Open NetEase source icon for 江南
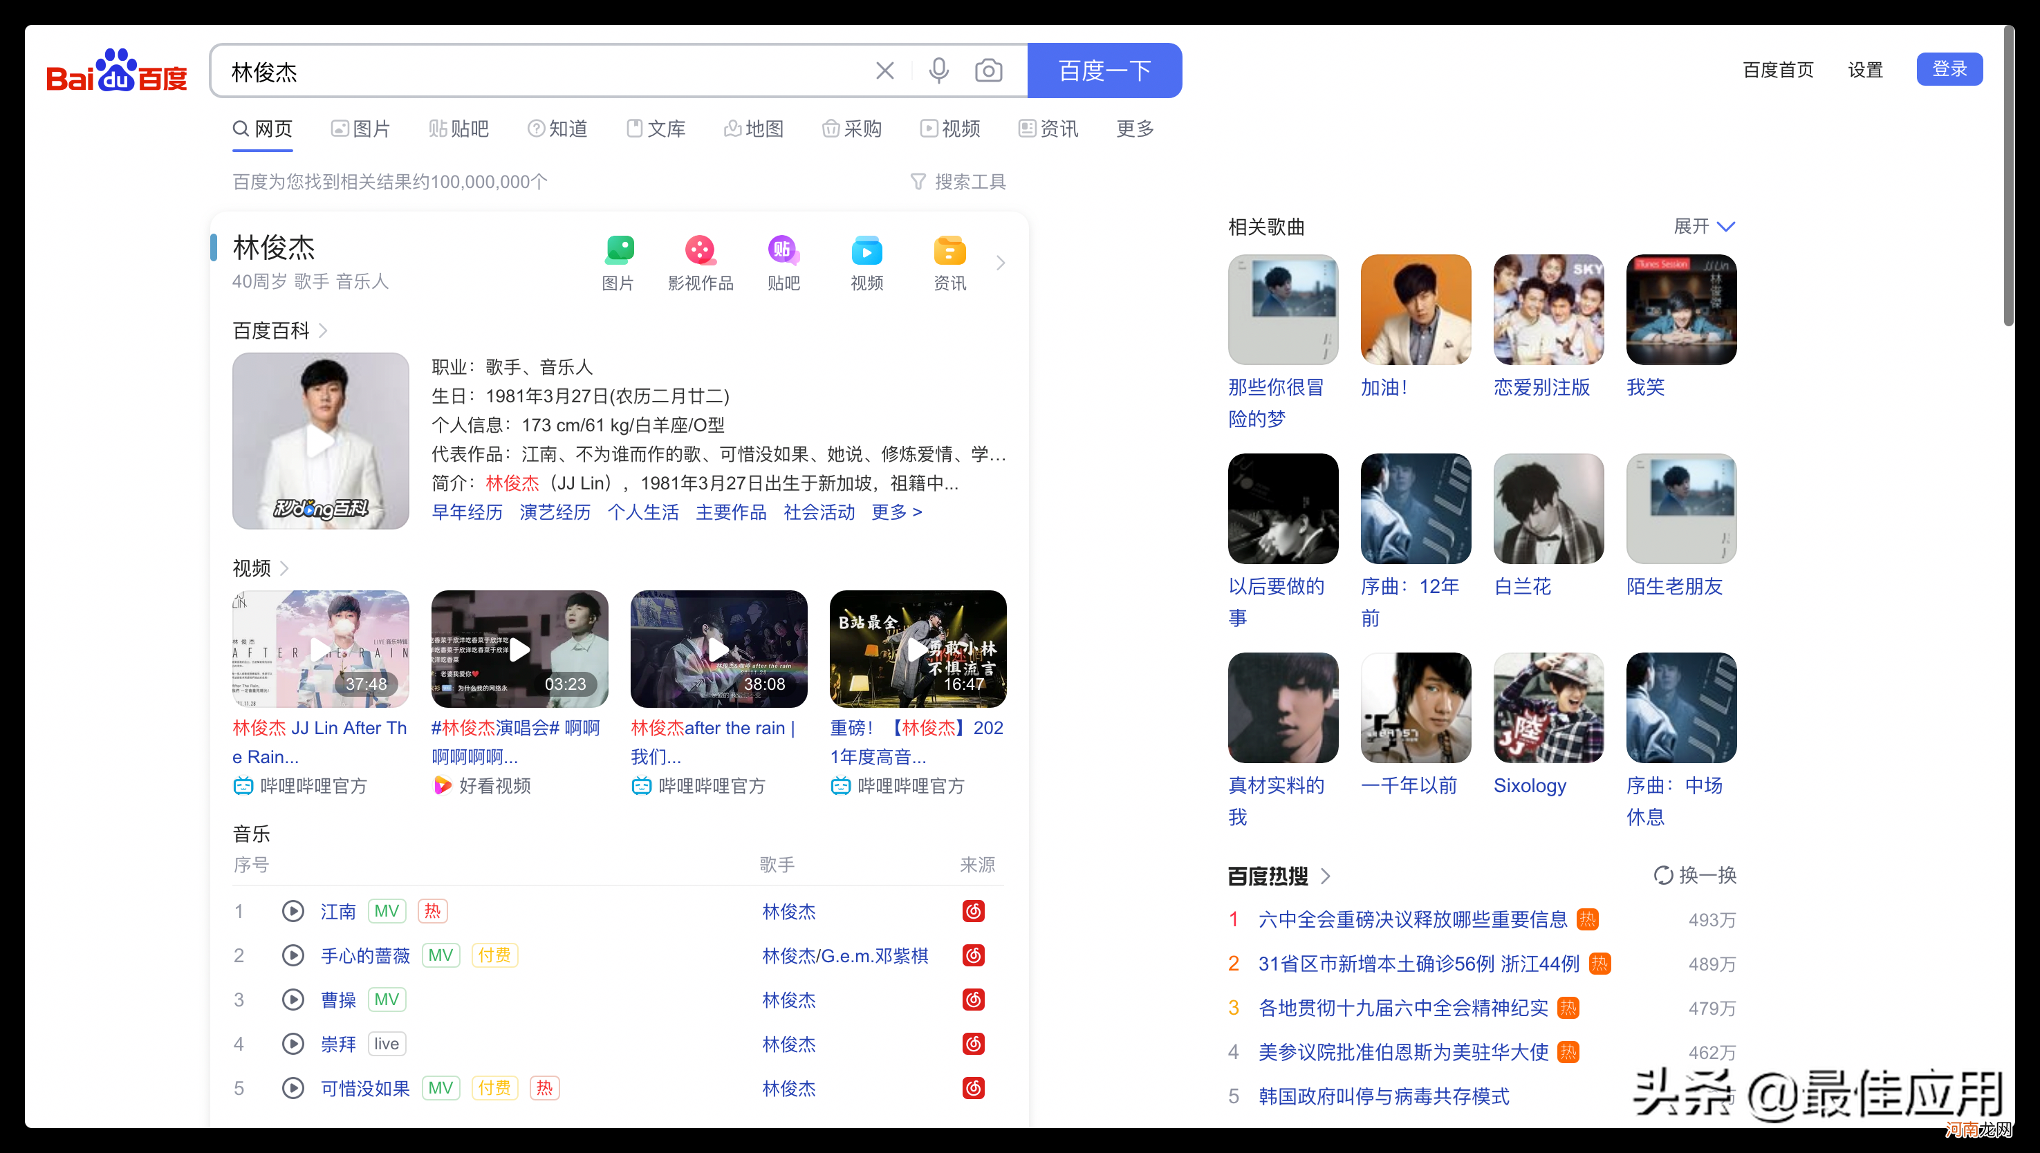 [973, 910]
